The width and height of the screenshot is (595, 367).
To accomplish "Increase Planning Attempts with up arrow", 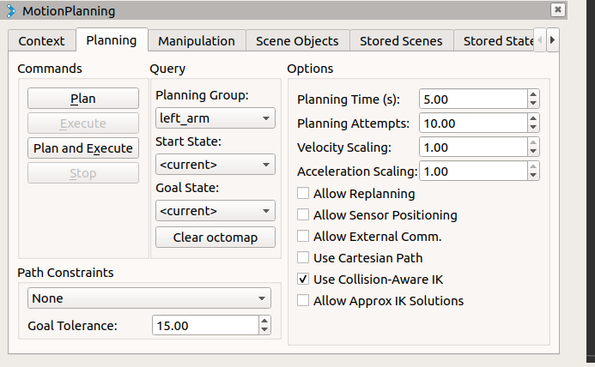I will point(533,118).
